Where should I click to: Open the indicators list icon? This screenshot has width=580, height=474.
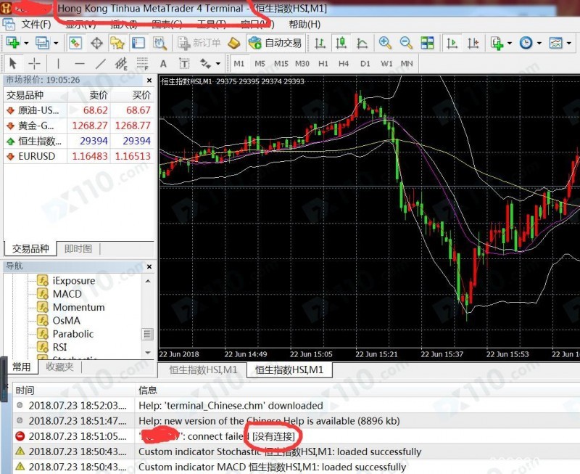tap(497, 44)
